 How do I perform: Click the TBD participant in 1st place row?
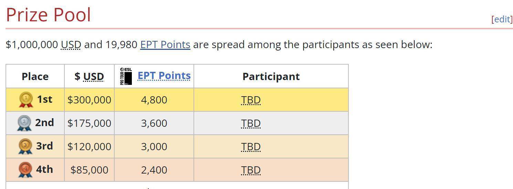click(x=251, y=100)
